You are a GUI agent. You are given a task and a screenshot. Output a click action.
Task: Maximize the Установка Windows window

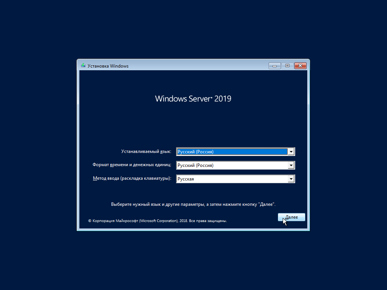point(287,66)
